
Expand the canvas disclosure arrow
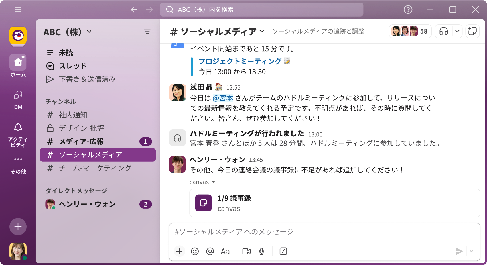coord(213,182)
